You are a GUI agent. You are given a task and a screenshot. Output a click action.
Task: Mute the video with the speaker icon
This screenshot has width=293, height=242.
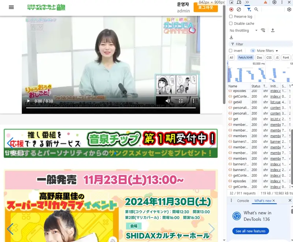point(168,101)
